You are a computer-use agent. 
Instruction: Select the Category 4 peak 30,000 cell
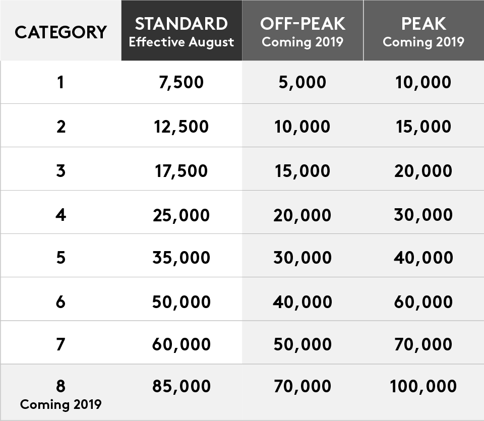tap(423, 215)
